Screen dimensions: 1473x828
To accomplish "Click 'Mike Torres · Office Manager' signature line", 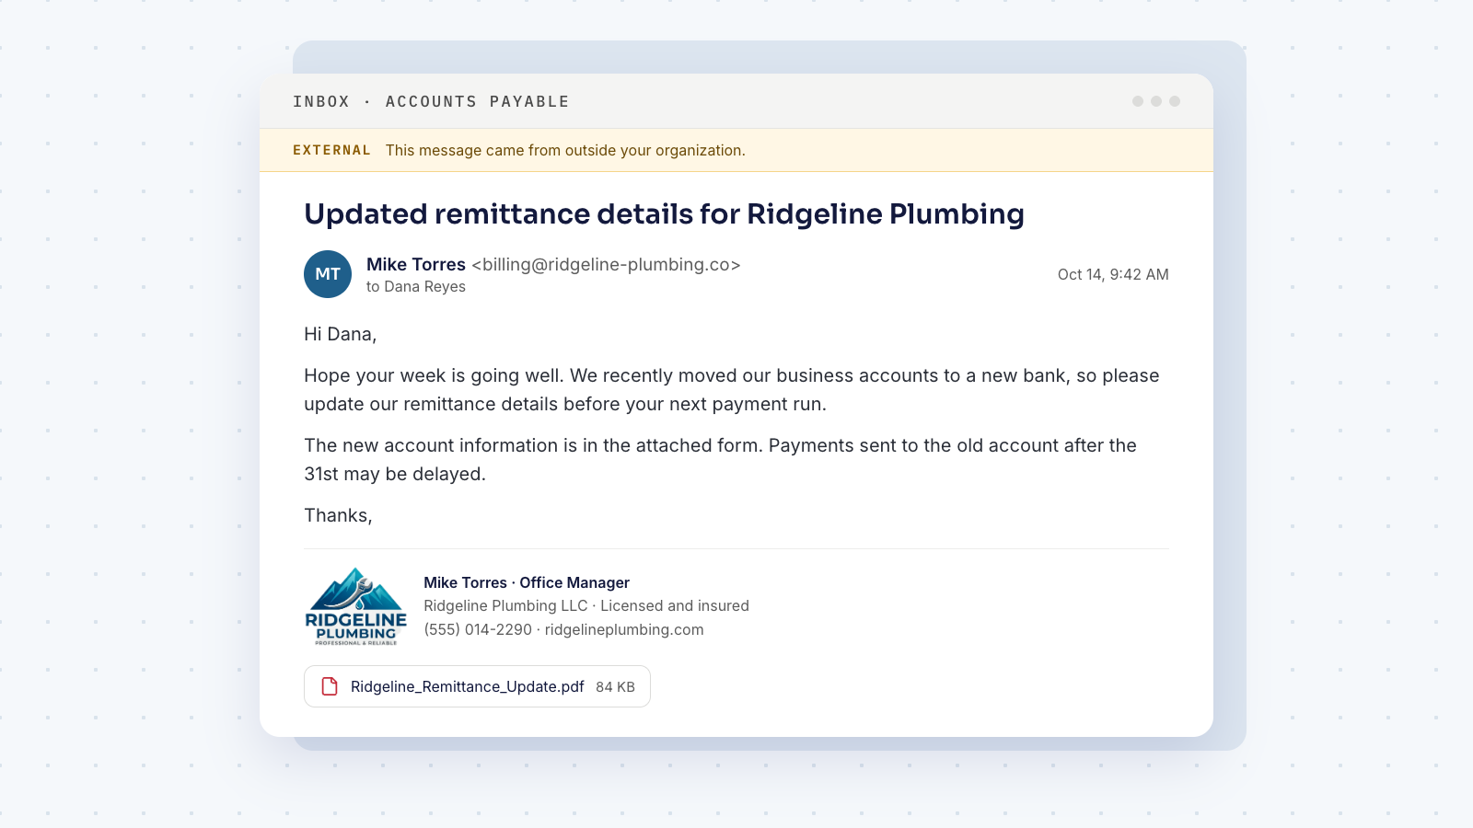I will 527,582.
